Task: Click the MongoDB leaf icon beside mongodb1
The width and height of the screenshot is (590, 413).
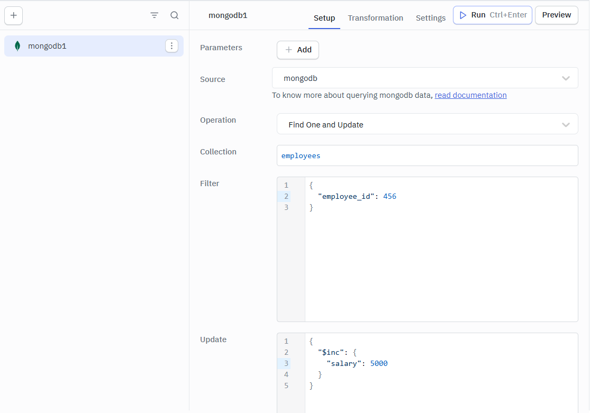Action: (x=17, y=46)
